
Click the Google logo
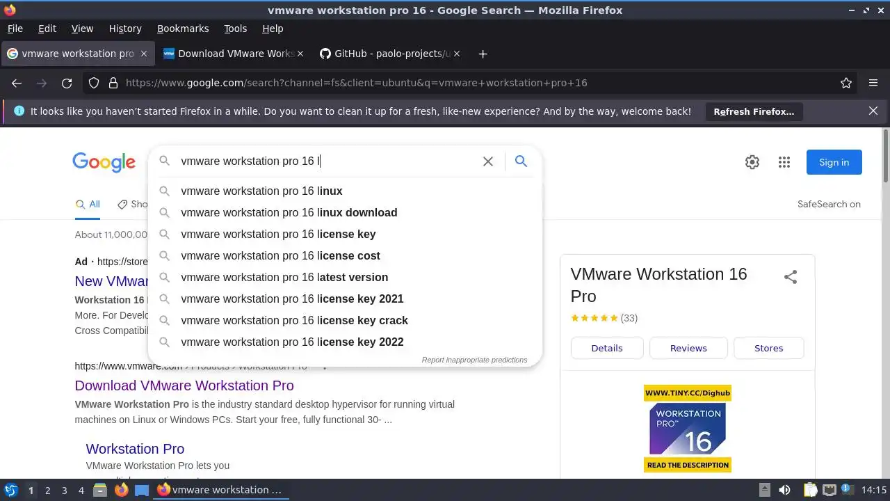[x=104, y=162]
